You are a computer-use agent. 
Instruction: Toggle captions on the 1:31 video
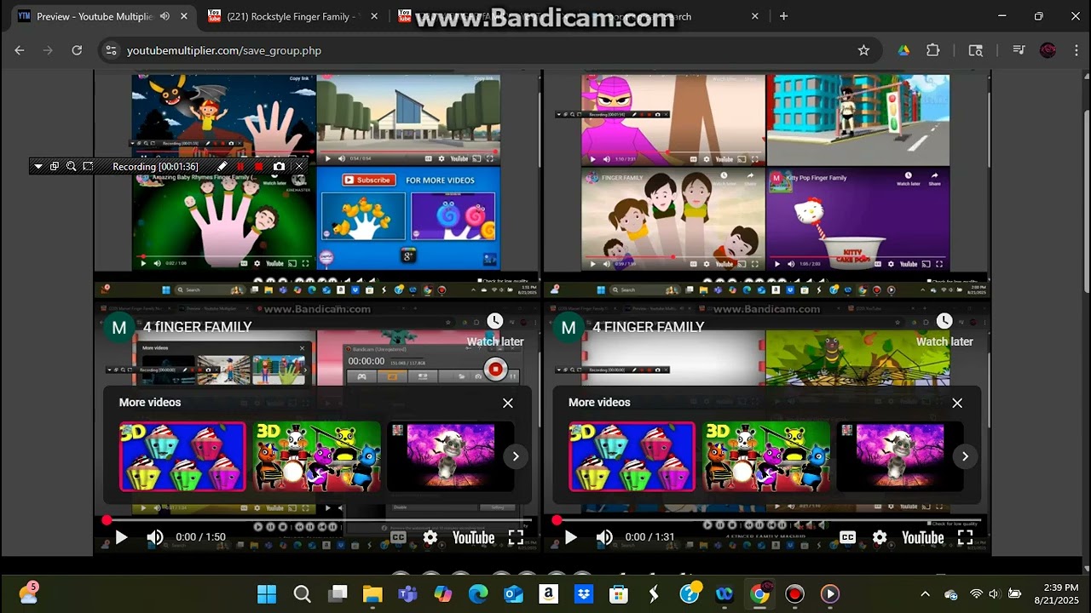point(847,537)
